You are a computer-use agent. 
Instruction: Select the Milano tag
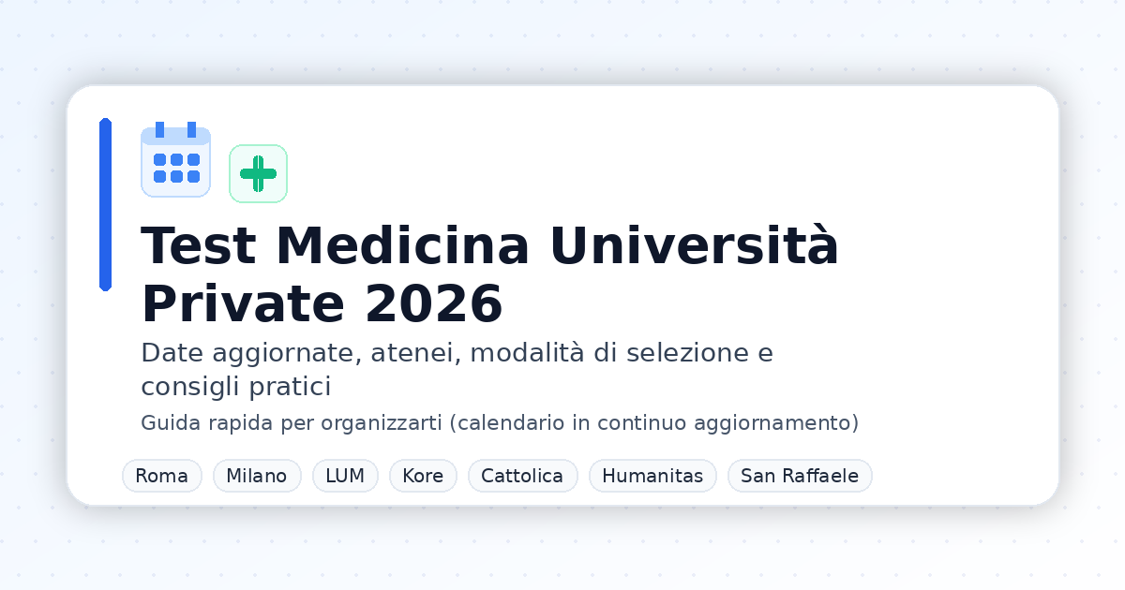257,476
